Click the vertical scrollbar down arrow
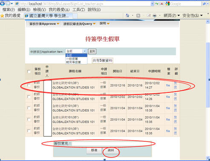The image size is (210, 161). (208, 158)
